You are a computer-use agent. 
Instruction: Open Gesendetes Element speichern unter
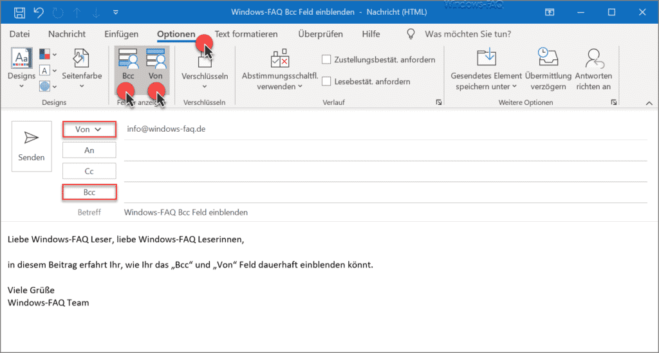(x=487, y=69)
